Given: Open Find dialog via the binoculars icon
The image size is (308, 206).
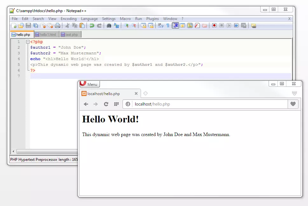Looking at the screenshot, I should (109, 25).
